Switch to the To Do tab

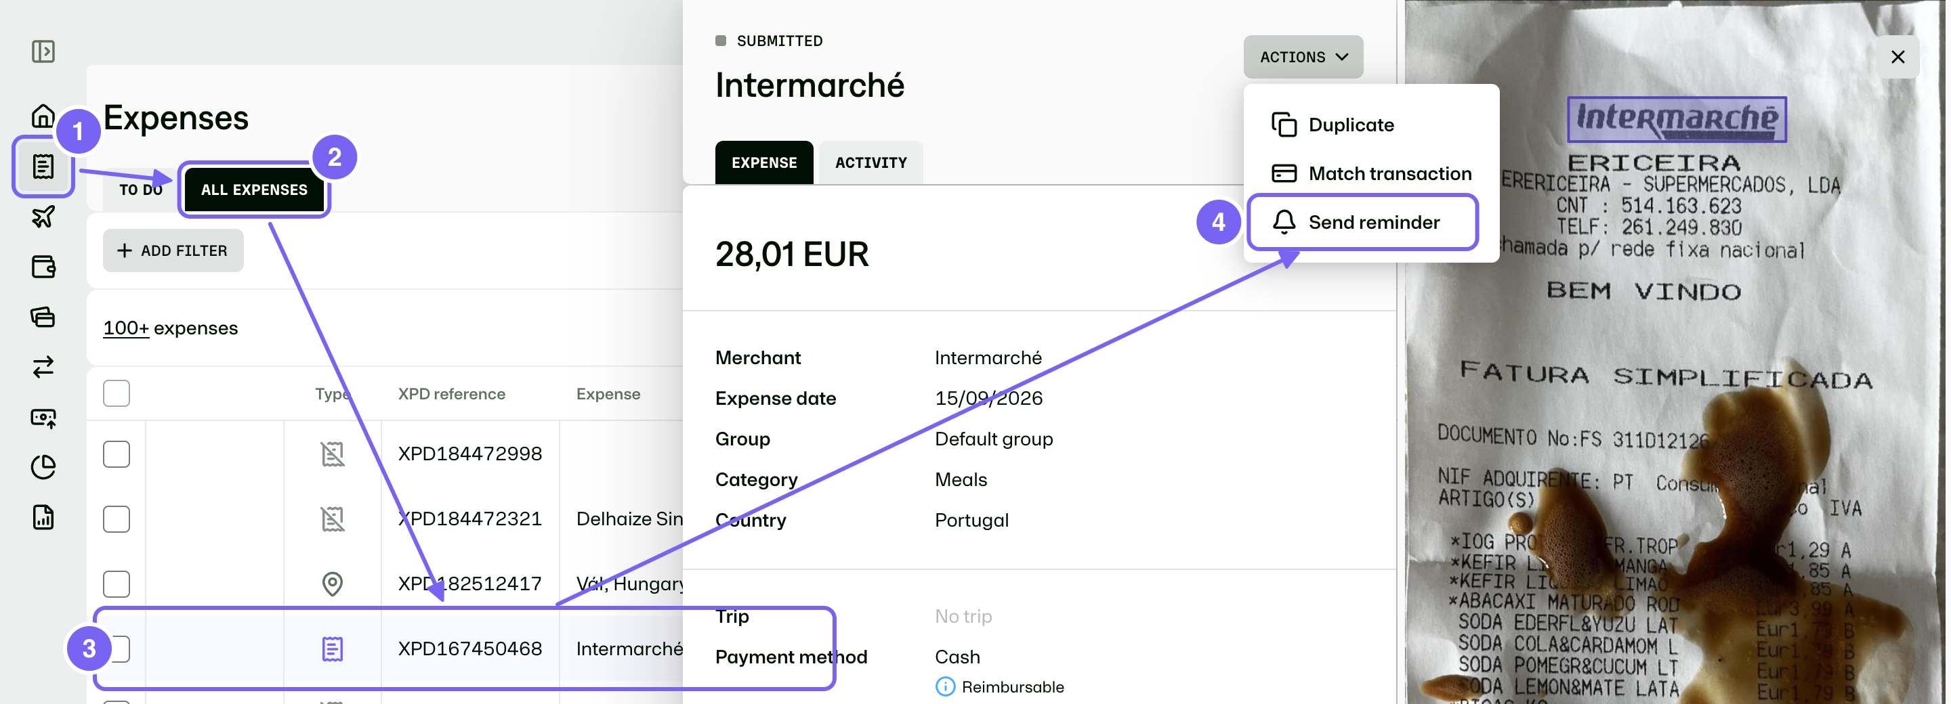[x=141, y=190]
